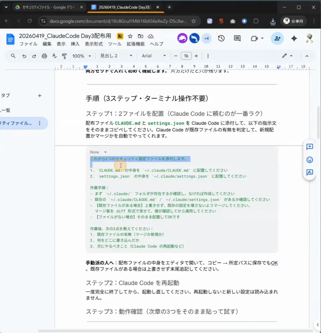Print the document
321x333 pixels.
click(x=44, y=56)
